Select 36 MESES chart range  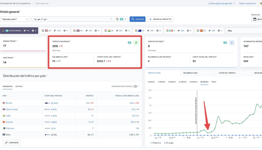[x=204, y=82]
